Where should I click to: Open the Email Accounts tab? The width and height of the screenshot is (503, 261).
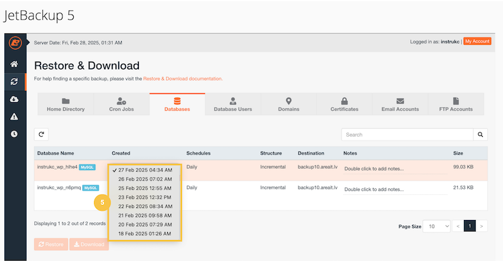coord(400,105)
